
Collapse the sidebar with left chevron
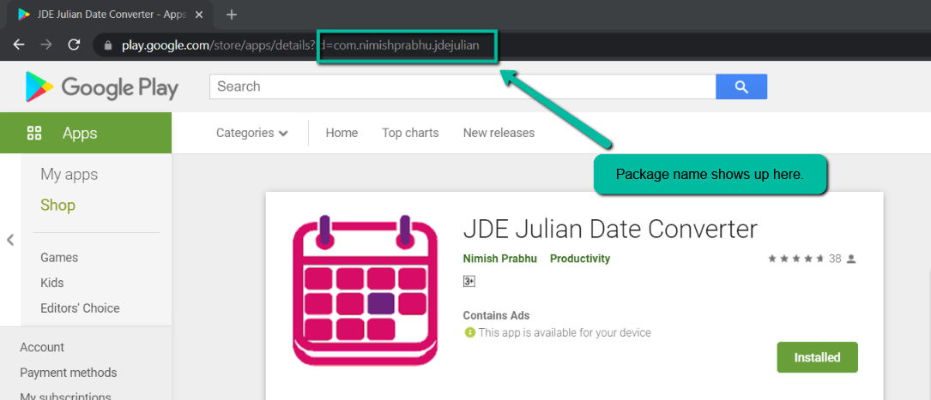pos(9,240)
